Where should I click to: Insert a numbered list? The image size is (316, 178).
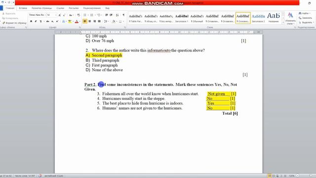click(x=92, y=15)
